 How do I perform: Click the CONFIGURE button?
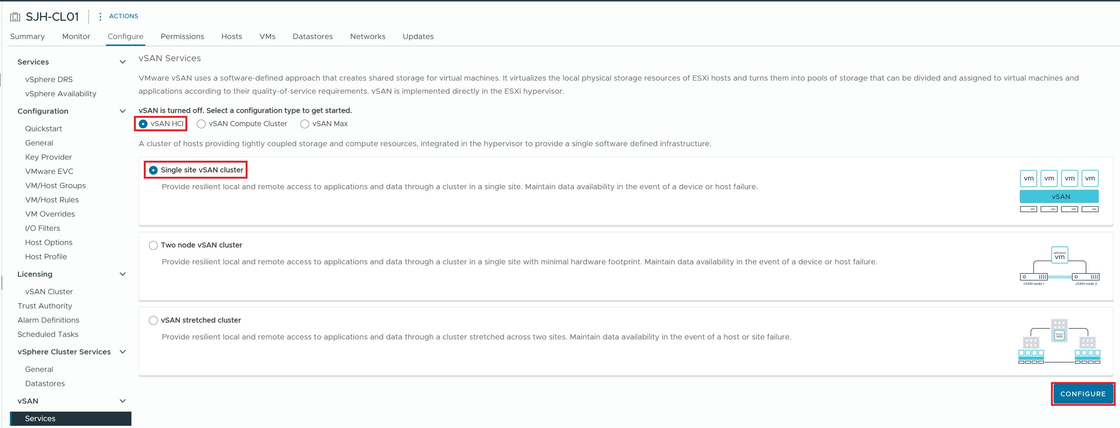click(1083, 394)
